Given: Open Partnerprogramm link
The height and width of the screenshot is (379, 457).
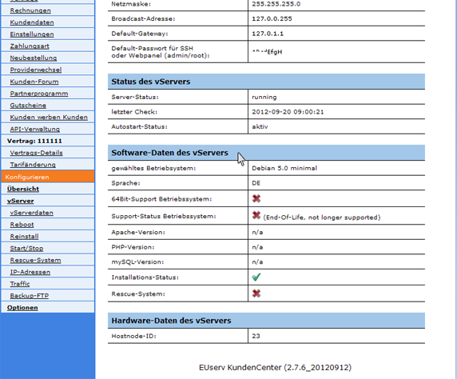Looking at the screenshot, I should (x=39, y=94).
